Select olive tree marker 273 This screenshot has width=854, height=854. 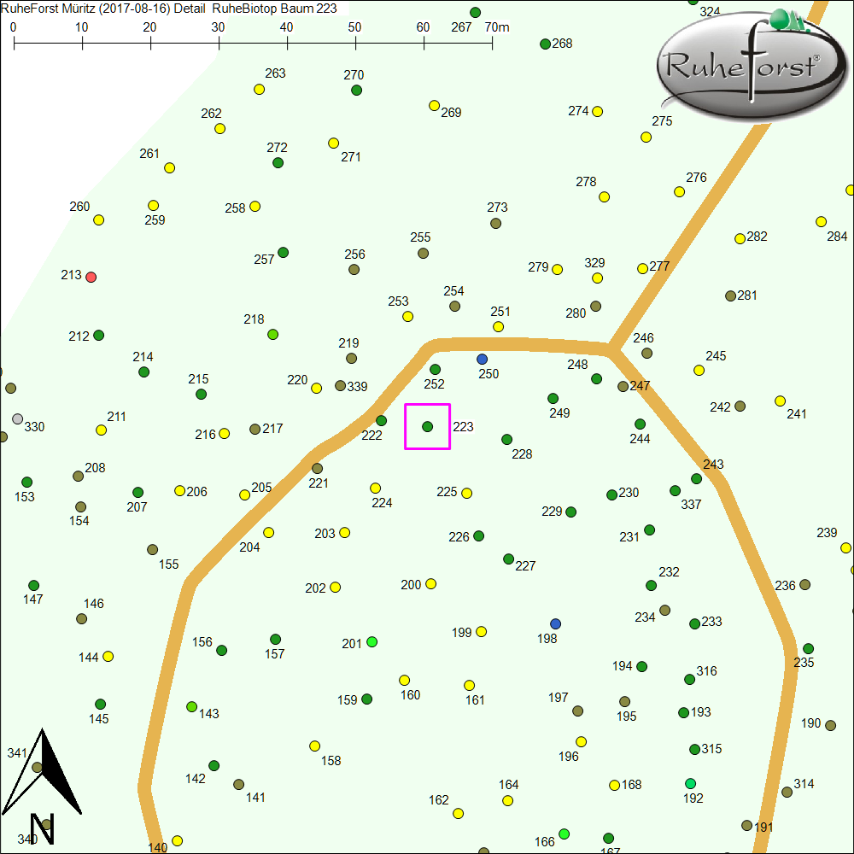point(496,223)
